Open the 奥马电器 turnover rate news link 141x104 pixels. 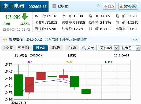[66, 40]
